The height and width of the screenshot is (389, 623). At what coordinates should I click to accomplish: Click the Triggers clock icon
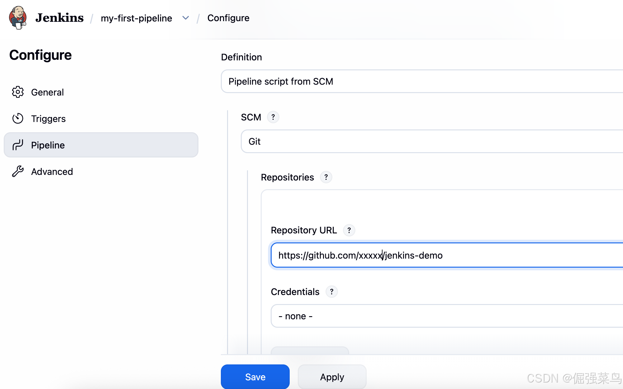pos(18,119)
